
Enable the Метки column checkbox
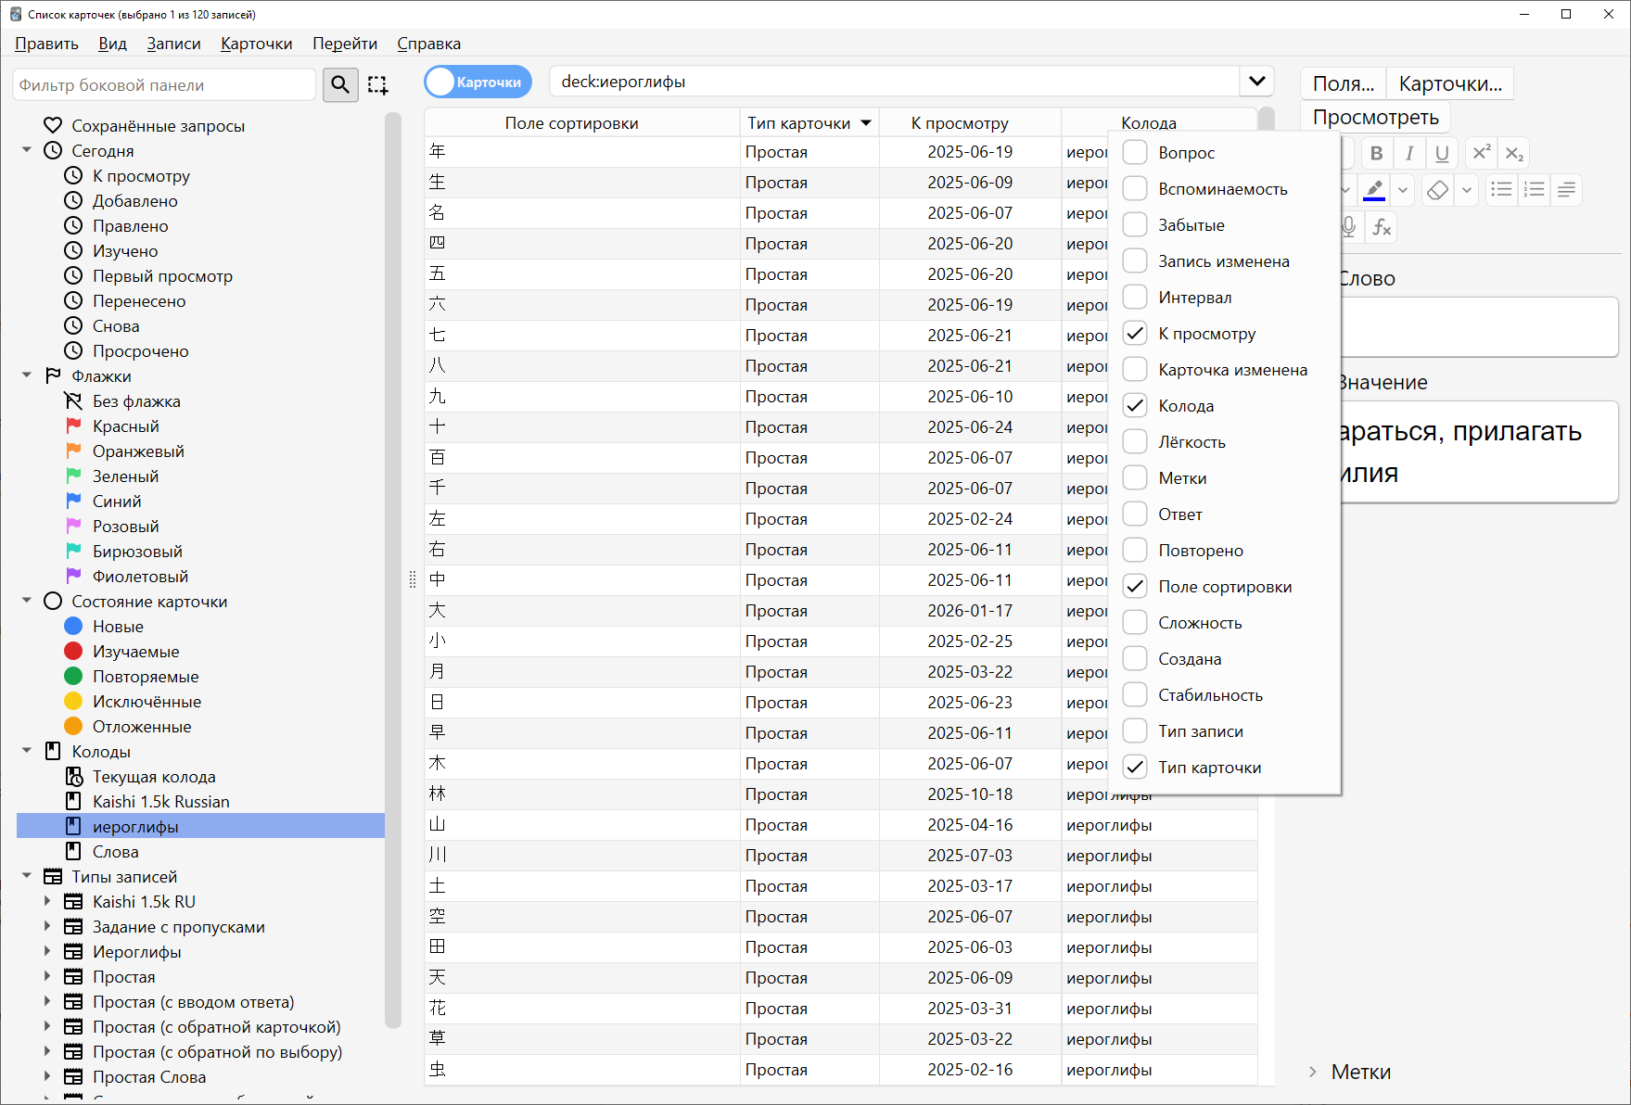pyautogui.click(x=1135, y=478)
